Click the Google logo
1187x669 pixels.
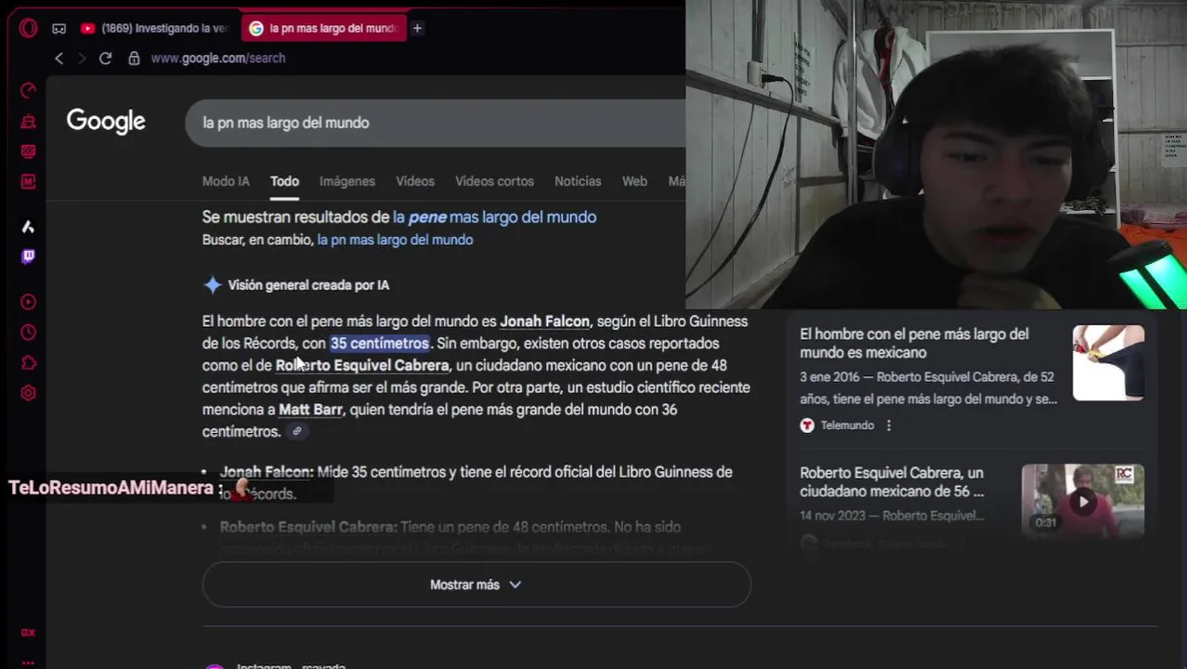pyautogui.click(x=106, y=122)
